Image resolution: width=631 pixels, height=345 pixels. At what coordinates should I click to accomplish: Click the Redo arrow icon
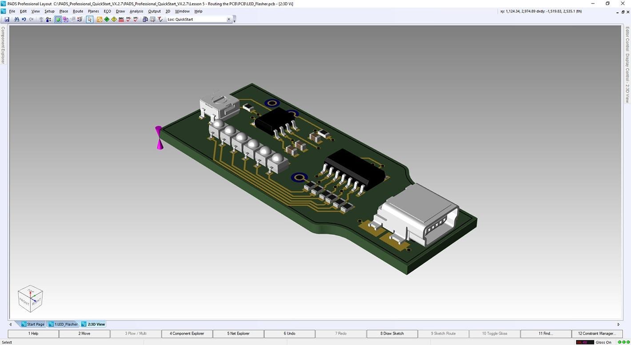(31, 19)
